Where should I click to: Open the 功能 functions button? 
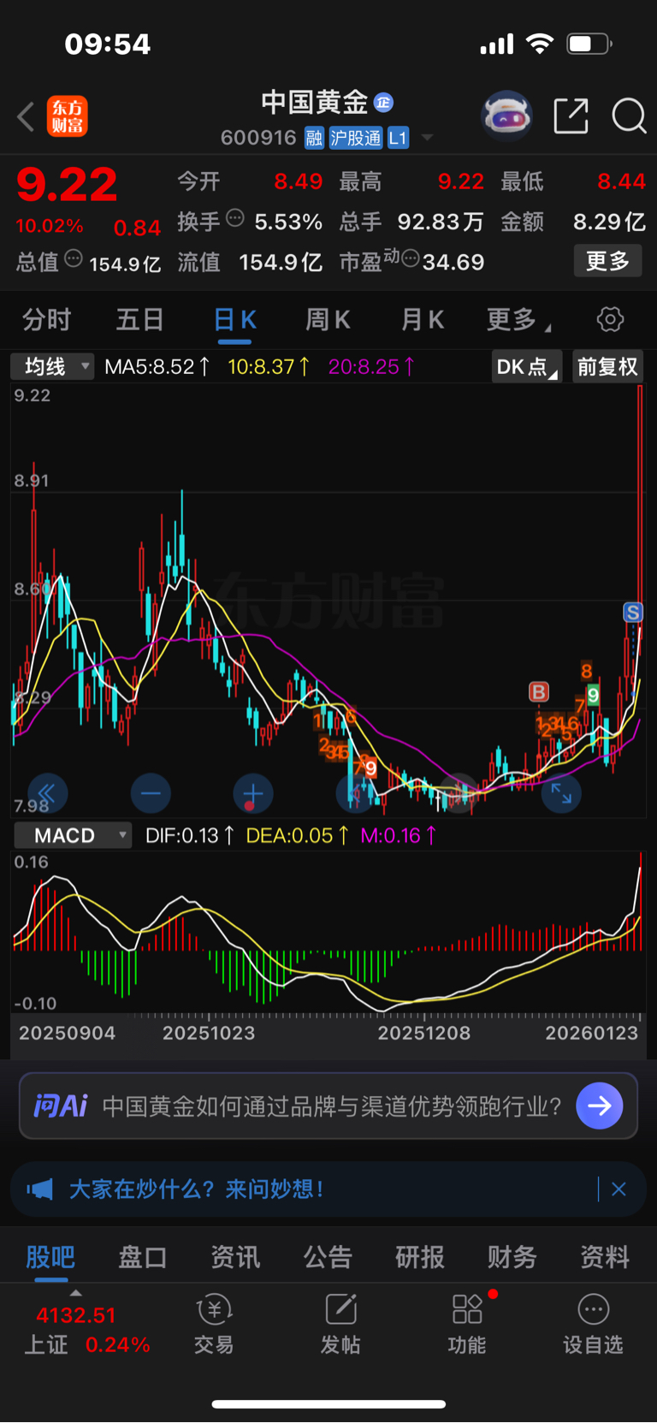click(467, 1325)
